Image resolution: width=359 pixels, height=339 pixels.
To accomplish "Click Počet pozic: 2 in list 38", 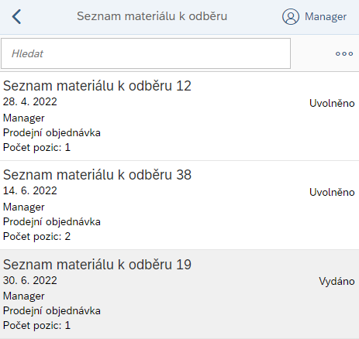I will click(x=36, y=236).
